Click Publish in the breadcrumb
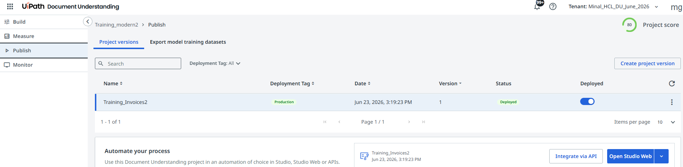Viewport: 683px width, 167px height. click(157, 25)
